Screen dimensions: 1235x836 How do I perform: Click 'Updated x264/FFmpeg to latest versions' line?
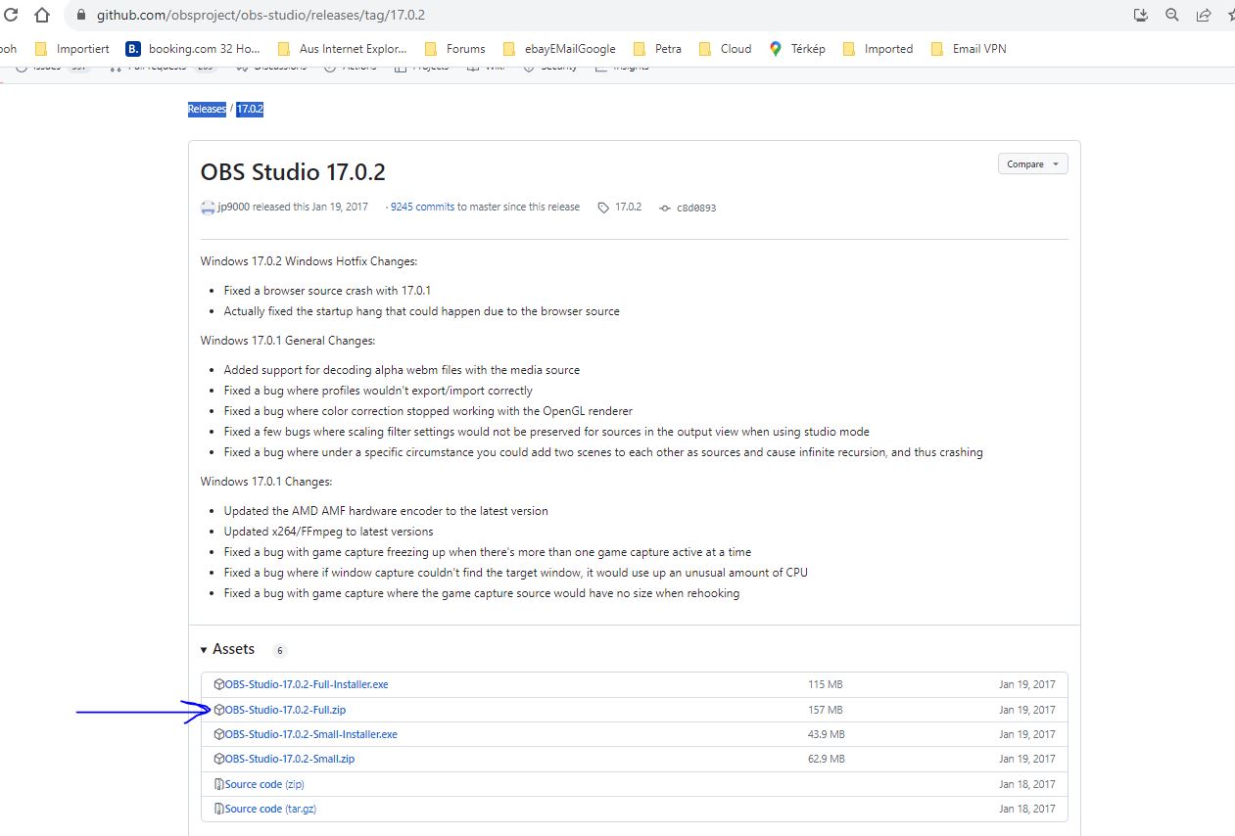tap(328, 532)
